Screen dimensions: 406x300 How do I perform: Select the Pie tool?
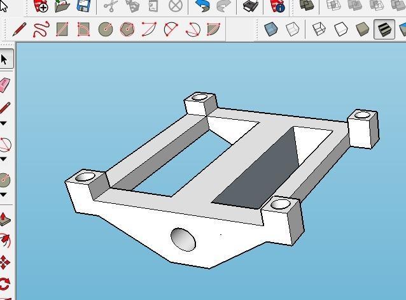tap(214, 29)
